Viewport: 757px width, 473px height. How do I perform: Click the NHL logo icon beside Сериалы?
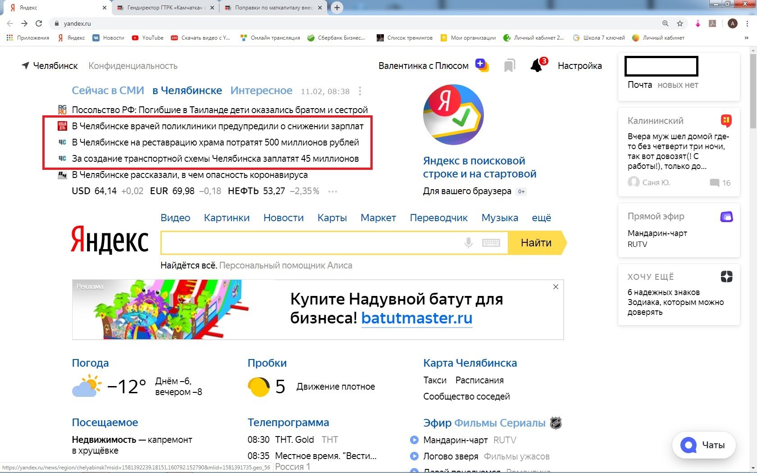[556, 423]
